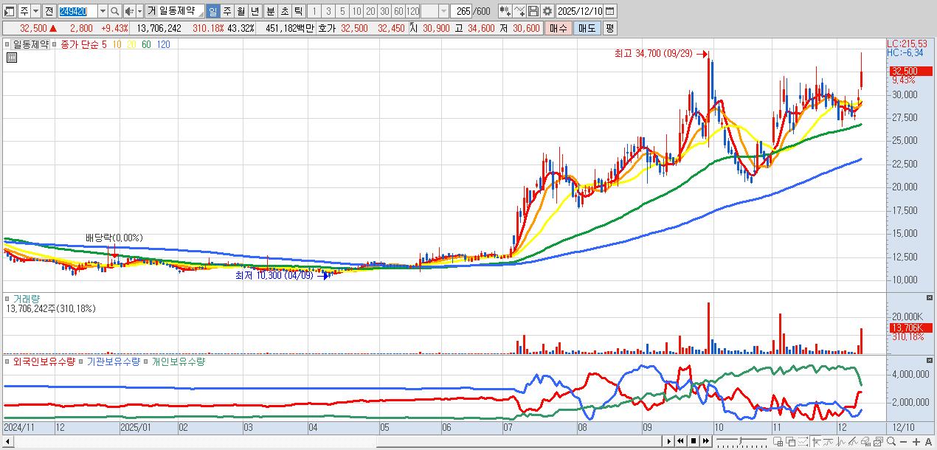The height and width of the screenshot is (450, 937).
Task: Select the 1 interval button
Action: pyautogui.click(x=314, y=11)
